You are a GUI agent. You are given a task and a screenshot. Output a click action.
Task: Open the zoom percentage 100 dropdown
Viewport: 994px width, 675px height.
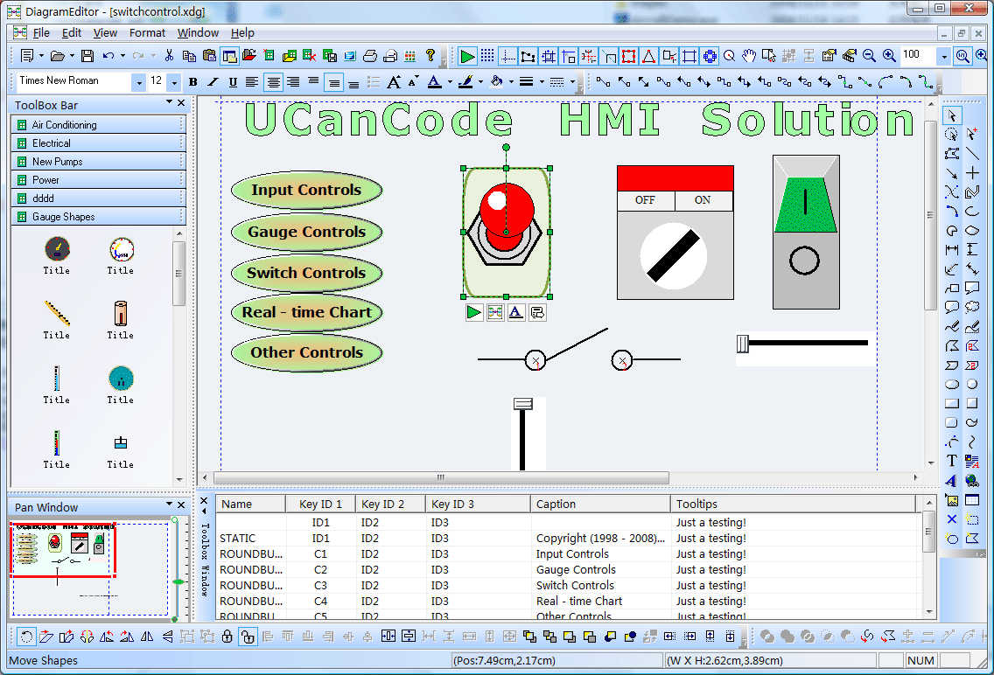(x=944, y=56)
